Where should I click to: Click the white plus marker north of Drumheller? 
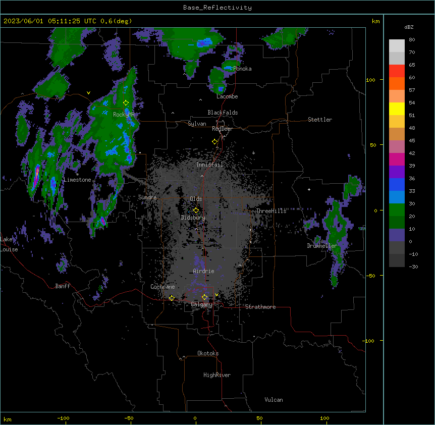click(x=309, y=189)
